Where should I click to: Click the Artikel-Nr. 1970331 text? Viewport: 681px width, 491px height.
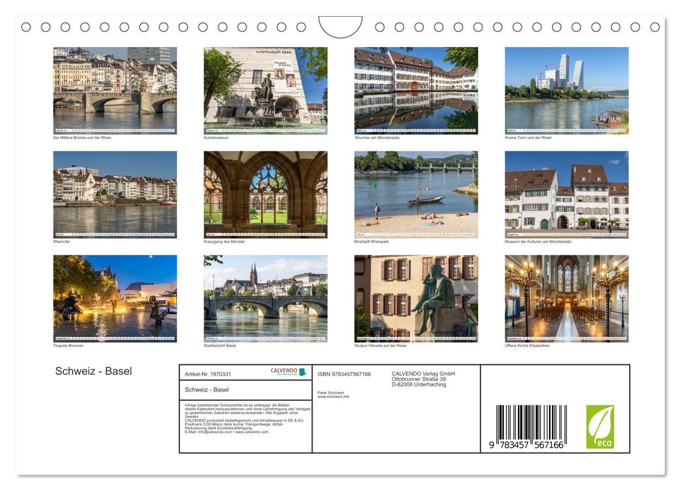click(x=208, y=374)
